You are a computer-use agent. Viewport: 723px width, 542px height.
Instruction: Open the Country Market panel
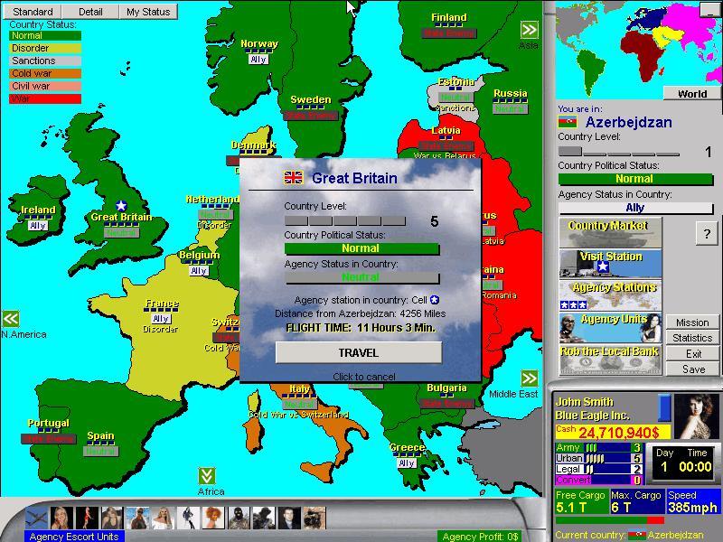click(x=610, y=232)
